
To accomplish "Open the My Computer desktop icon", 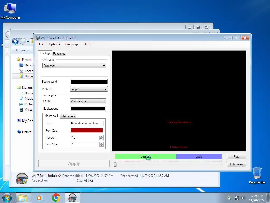I will pyautogui.click(x=10, y=11).
